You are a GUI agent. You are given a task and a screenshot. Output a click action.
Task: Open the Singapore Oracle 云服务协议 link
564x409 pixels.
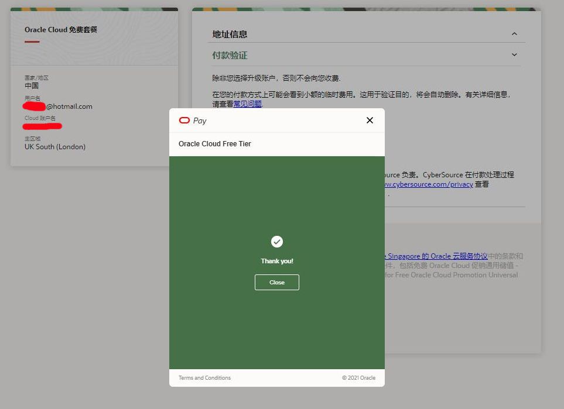point(436,256)
